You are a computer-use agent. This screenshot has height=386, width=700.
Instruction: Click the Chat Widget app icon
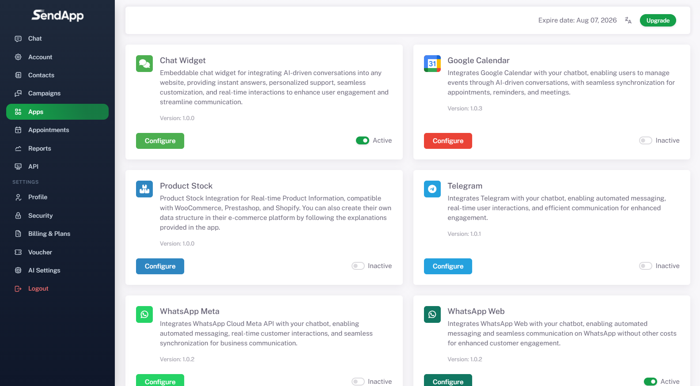click(144, 64)
